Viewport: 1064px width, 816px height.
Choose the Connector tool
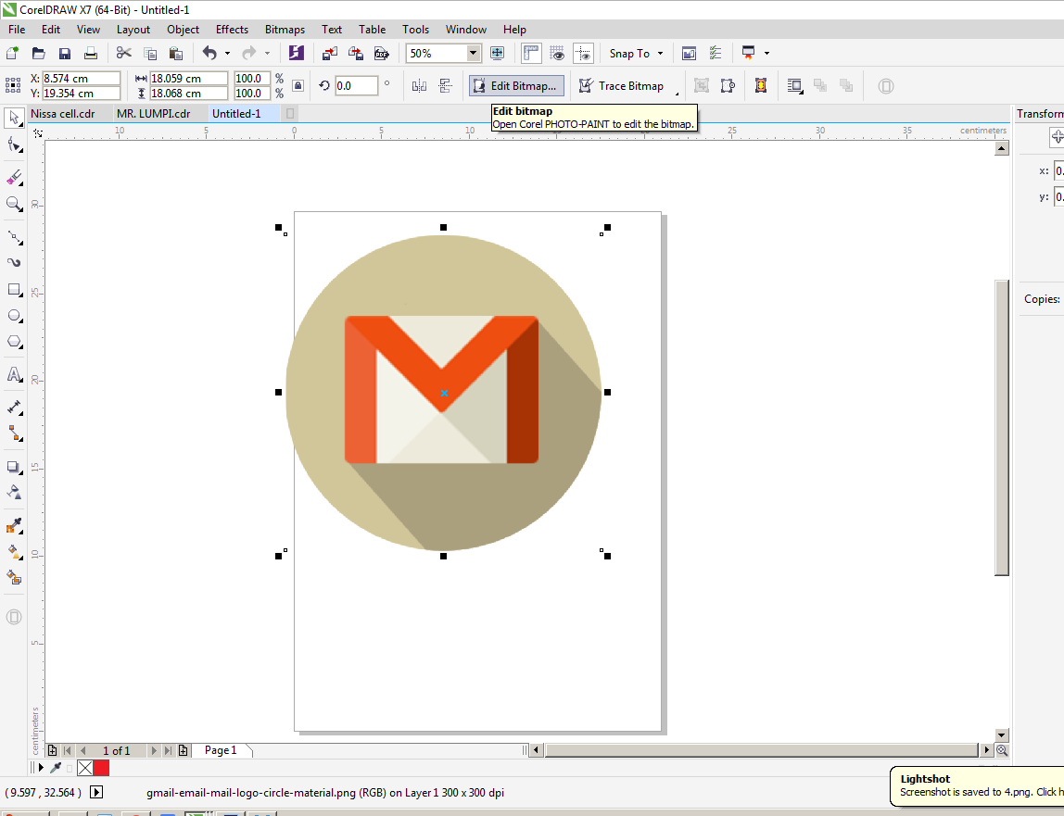coord(14,433)
